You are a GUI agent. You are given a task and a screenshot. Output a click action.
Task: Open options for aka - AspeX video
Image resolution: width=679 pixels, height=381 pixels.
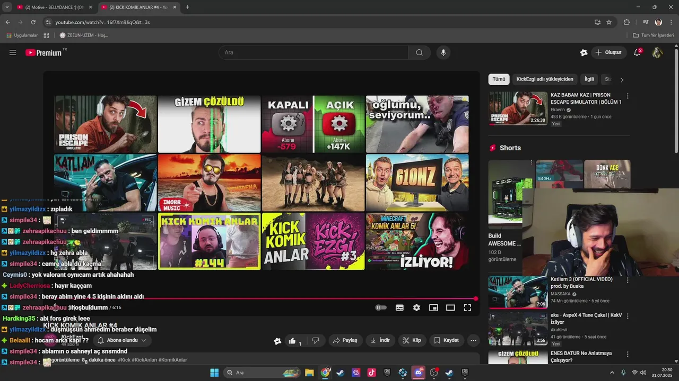(628, 316)
